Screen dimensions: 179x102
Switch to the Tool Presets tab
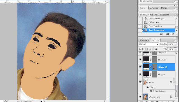pyautogui.click(x=163, y=15)
